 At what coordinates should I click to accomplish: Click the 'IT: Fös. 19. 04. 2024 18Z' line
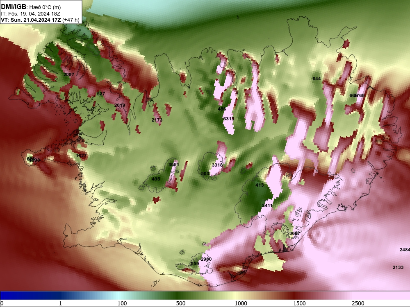point(30,14)
